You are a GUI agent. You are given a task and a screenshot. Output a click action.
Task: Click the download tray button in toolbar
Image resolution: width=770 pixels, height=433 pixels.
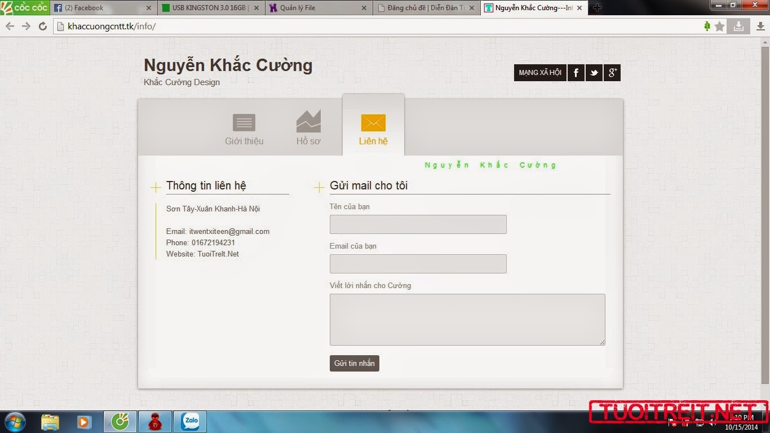pos(738,26)
